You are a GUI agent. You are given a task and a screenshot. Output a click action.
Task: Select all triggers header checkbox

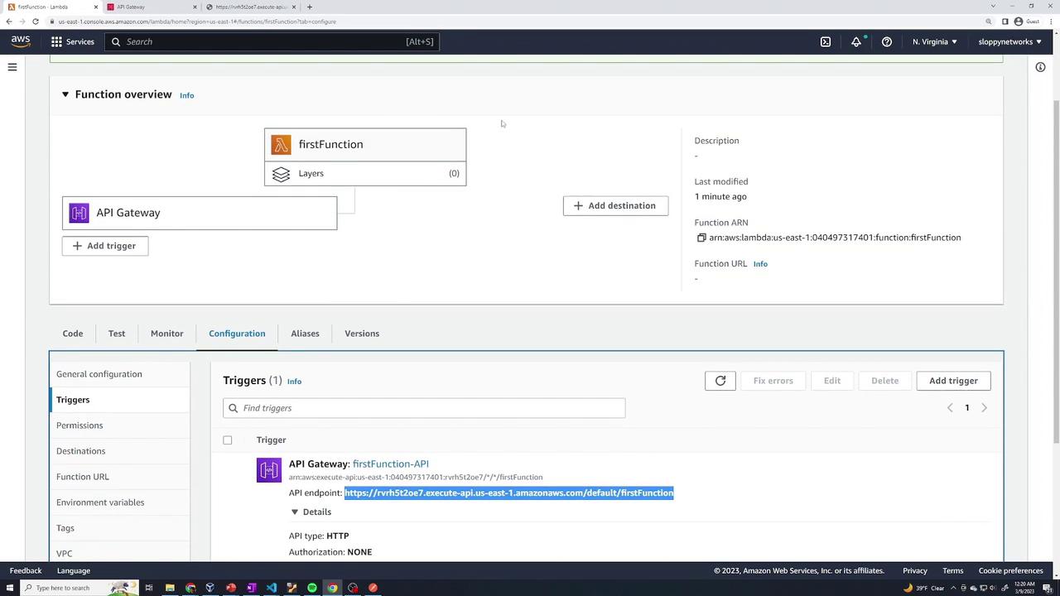[x=227, y=440]
